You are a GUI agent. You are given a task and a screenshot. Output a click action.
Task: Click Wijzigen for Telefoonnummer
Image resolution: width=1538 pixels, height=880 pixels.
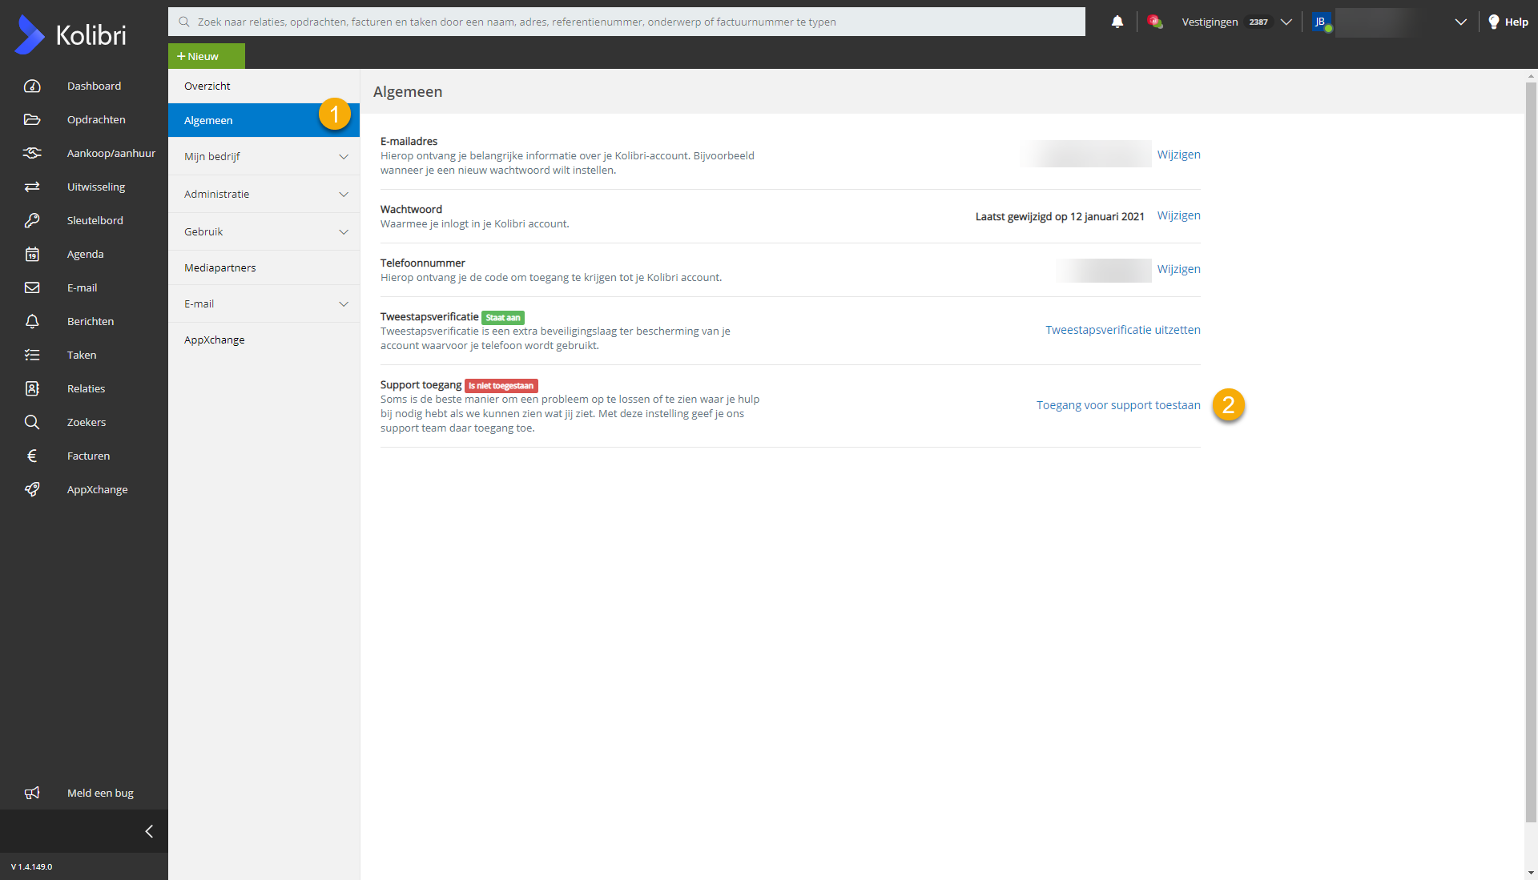(x=1178, y=269)
